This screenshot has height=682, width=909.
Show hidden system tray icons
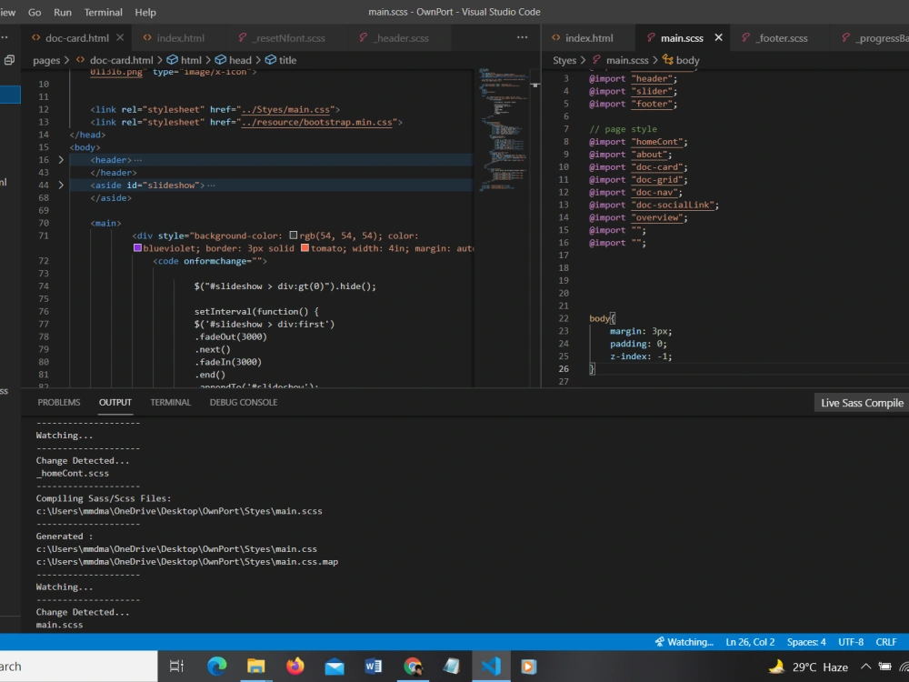(x=865, y=667)
